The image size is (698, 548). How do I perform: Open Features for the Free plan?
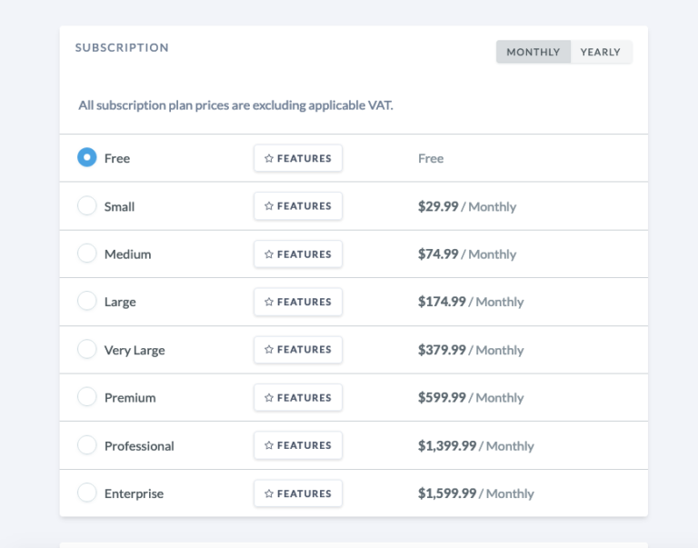coord(298,158)
